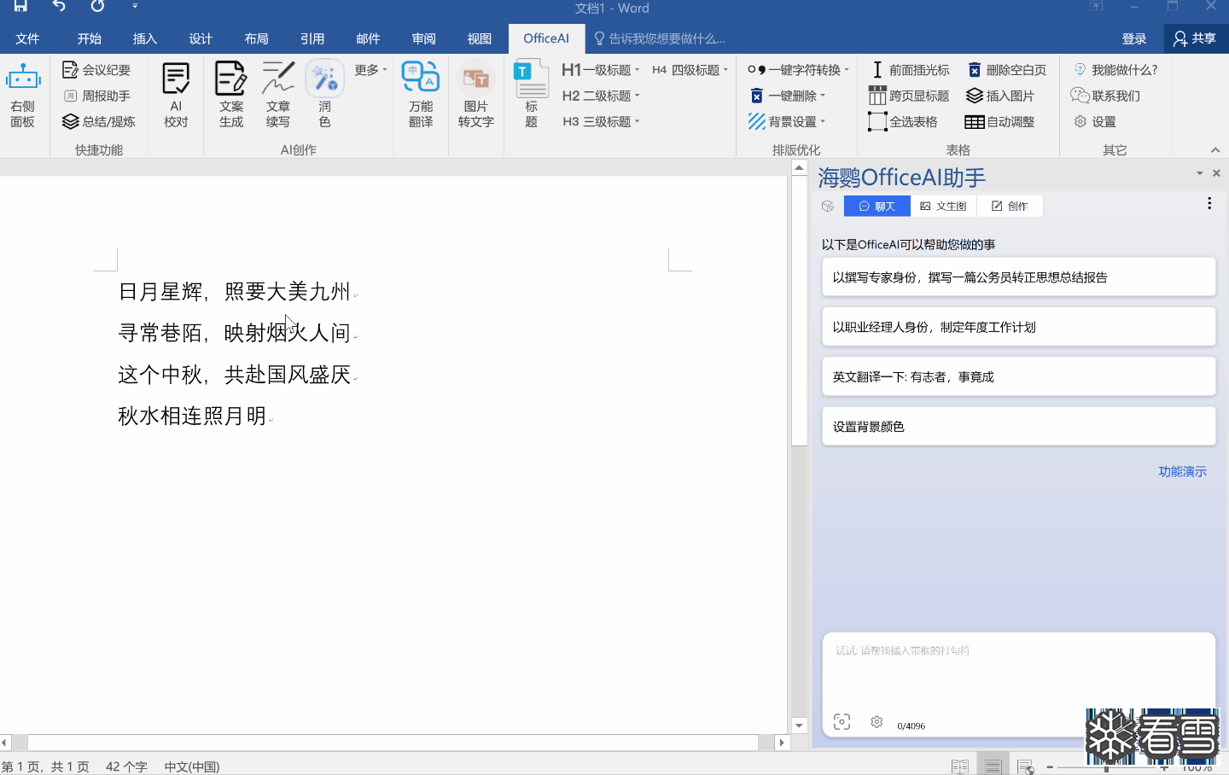Screen dimensions: 1229x775
Task: Switch to the 开始 ribbon tab
Action: pyautogui.click(x=89, y=38)
